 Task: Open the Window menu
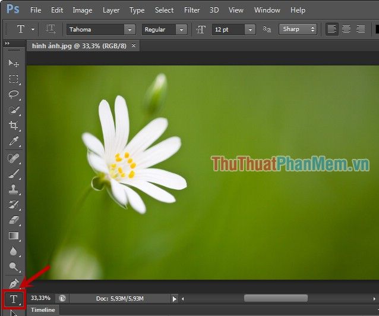pos(267,10)
